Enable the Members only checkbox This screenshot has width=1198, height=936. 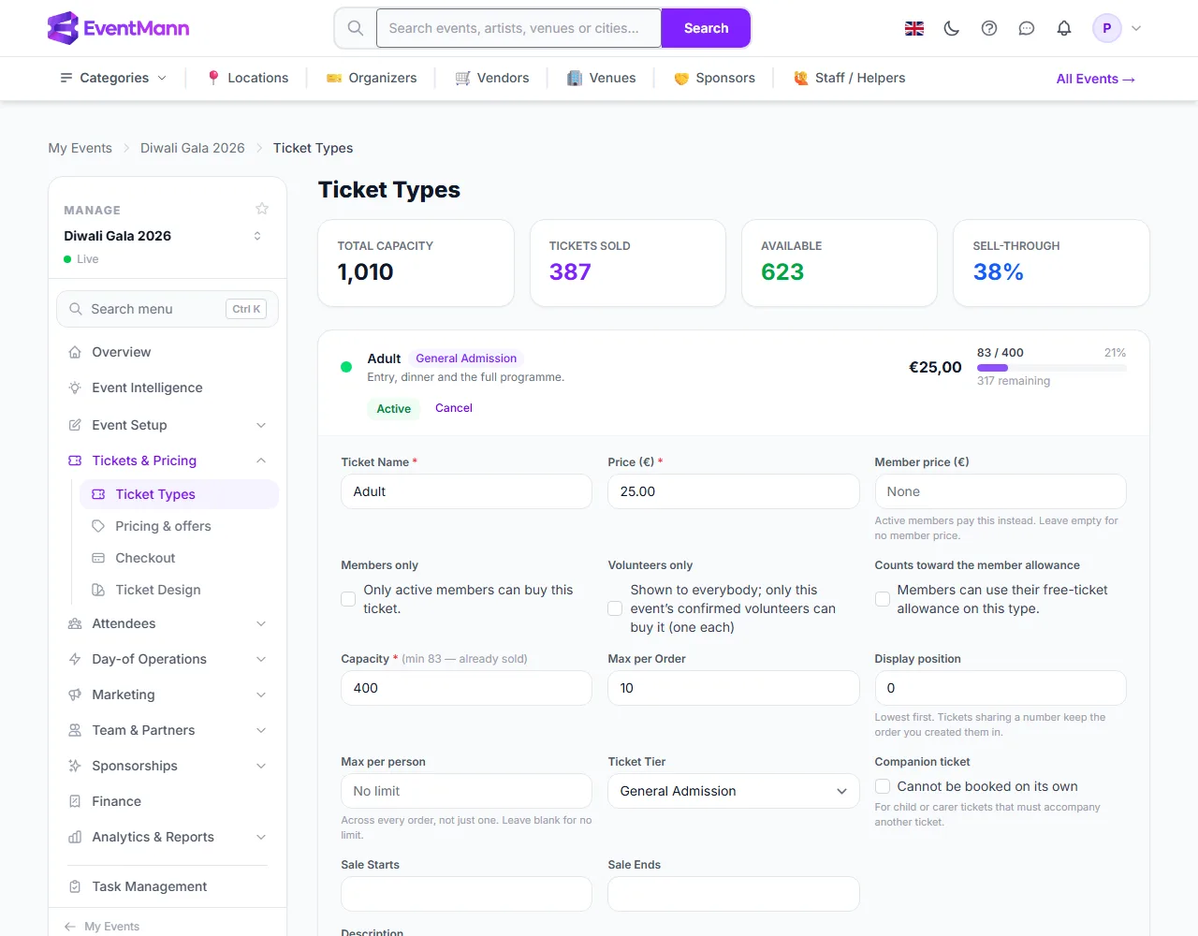[x=348, y=599]
